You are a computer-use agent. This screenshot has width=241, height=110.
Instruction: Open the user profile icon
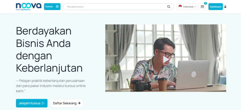(x=225, y=7)
